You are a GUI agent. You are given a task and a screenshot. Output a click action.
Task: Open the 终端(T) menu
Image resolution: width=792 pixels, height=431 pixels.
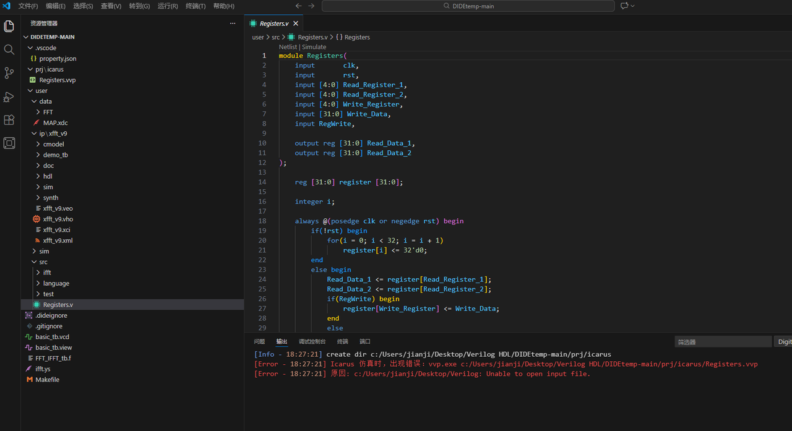[x=196, y=6]
